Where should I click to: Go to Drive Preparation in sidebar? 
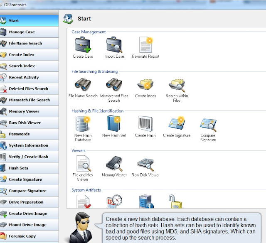[x=29, y=202]
